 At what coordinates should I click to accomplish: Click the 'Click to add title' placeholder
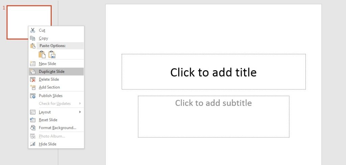214,72
